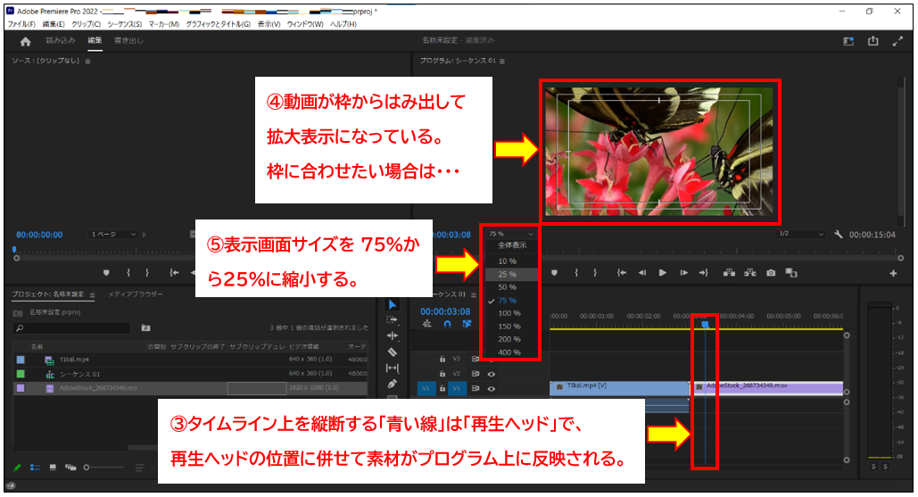Add marker in the Program Monitor
The width and height of the screenshot is (918, 497).
554,273
